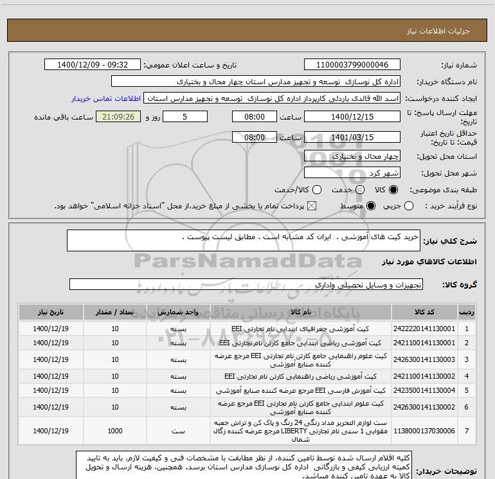This screenshot has width=495, height=479.
Task: Click product code 2422220141130001
Action: pyautogui.click(x=424, y=329)
